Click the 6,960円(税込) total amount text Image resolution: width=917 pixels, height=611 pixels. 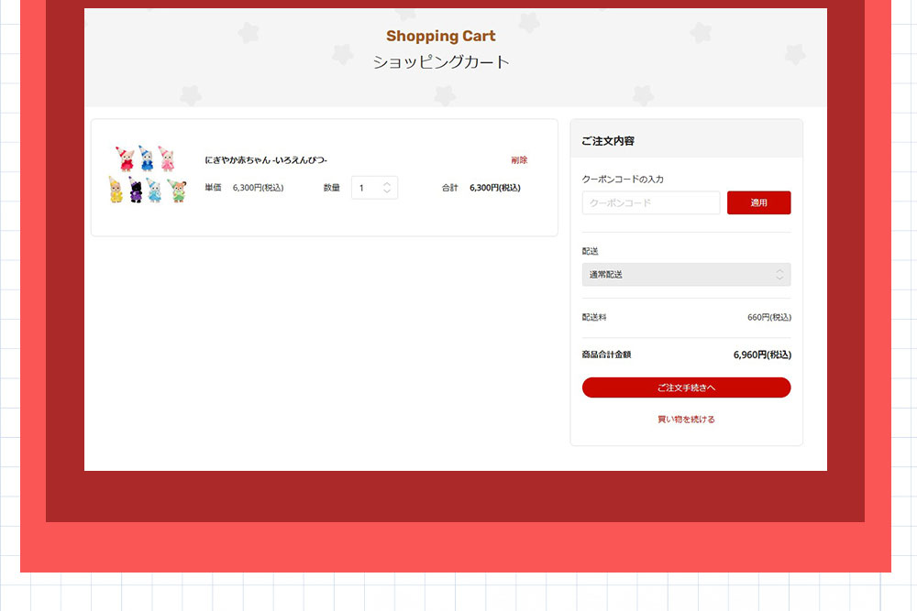pos(762,355)
